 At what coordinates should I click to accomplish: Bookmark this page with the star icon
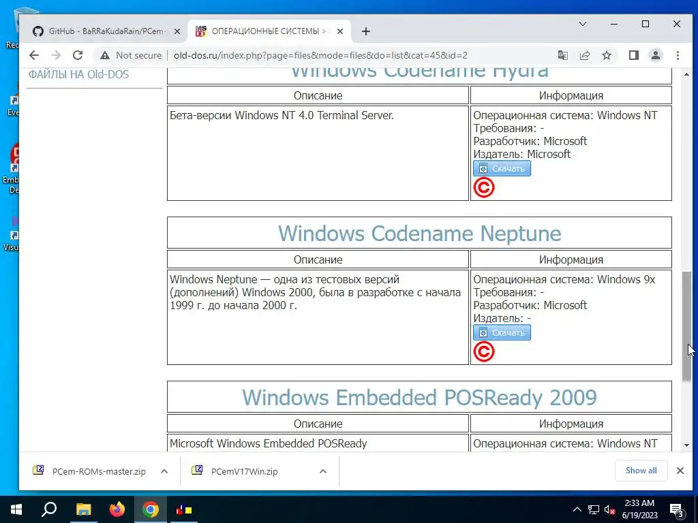tap(606, 55)
